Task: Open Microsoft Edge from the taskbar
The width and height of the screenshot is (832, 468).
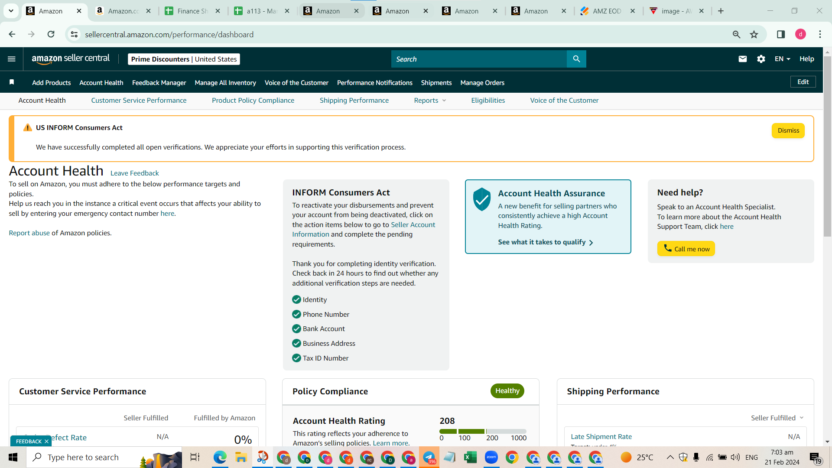Action: (220, 457)
